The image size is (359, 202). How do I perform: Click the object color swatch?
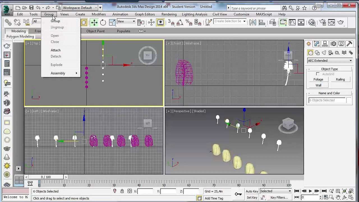click(x=349, y=100)
